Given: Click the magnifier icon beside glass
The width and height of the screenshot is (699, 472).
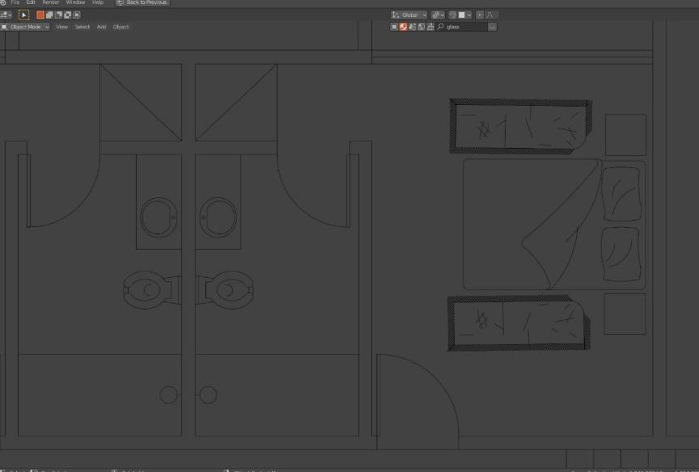Looking at the screenshot, I should pyautogui.click(x=440, y=27).
